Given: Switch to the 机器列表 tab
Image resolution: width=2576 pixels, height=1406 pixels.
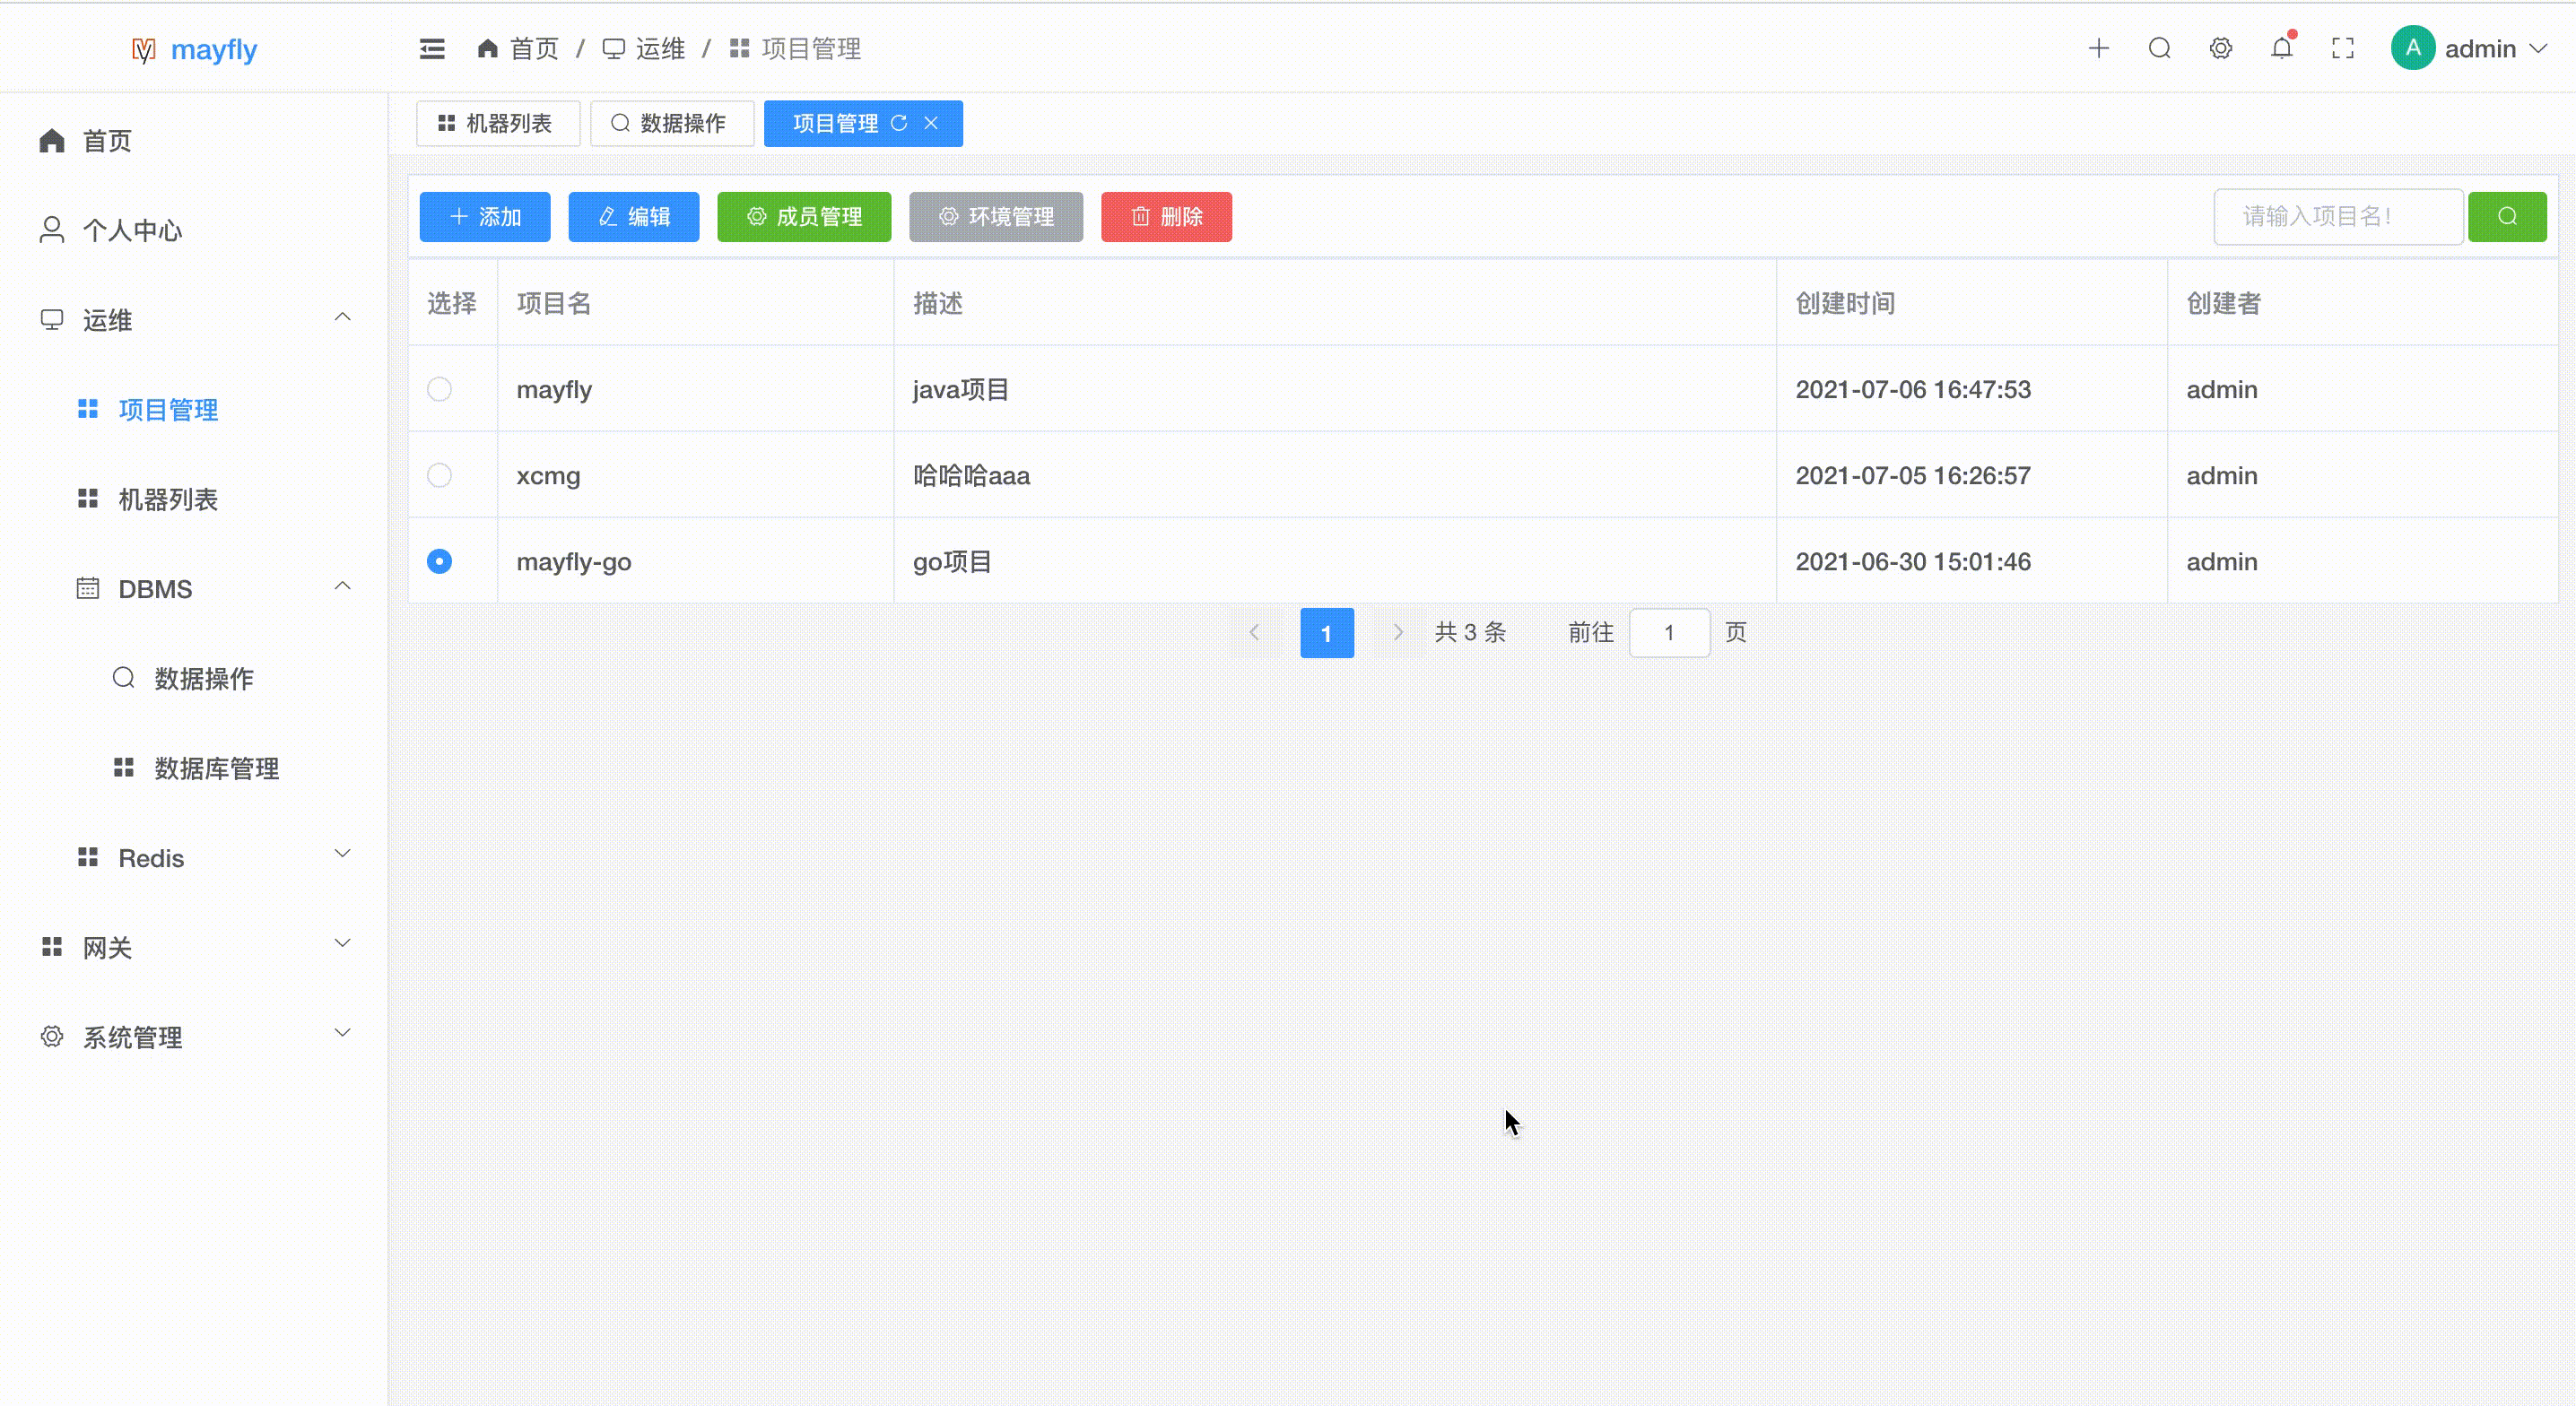Looking at the screenshot, I should [498, 123].
